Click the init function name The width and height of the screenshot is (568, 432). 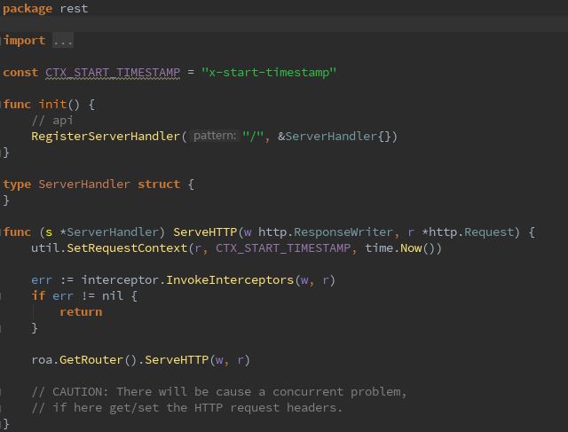coord(53,105)
